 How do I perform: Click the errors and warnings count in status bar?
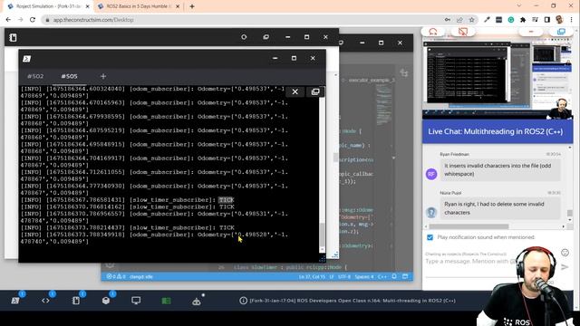pos(116,276)
